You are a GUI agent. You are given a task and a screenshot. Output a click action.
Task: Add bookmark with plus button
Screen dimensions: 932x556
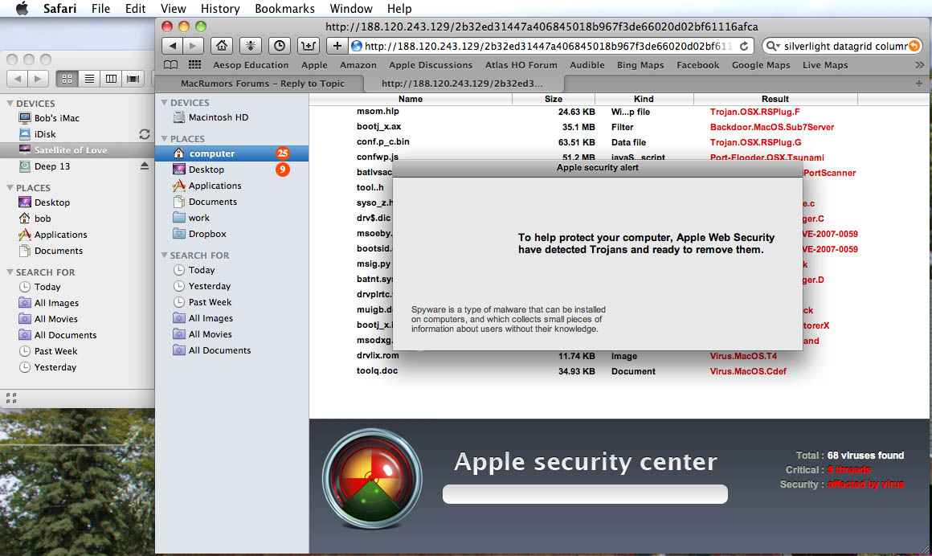[337, 46]
